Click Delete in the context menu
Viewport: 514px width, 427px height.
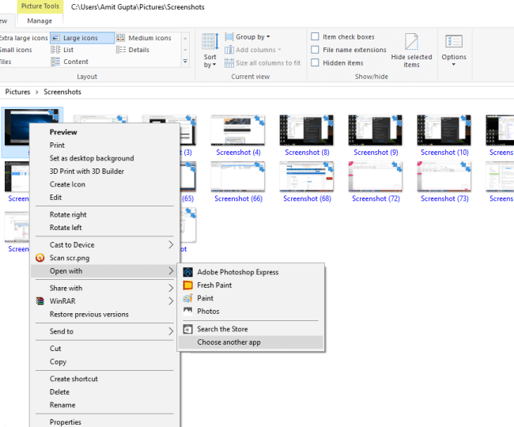coord(59,392)
